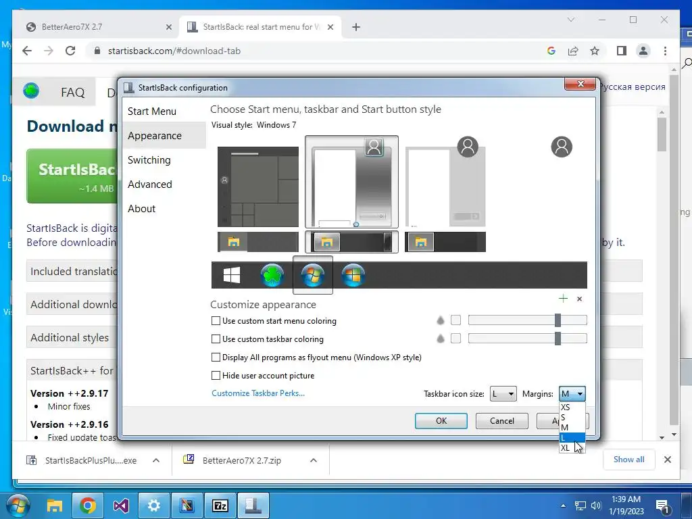Choose XL in Margins list

coord(572,447)
